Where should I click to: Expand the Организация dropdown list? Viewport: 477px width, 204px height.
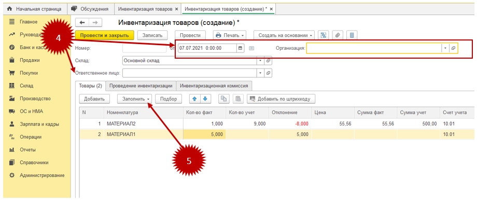coord(445,48)
